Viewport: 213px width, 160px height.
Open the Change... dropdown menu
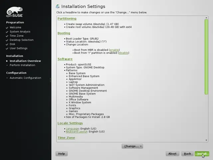132,146
